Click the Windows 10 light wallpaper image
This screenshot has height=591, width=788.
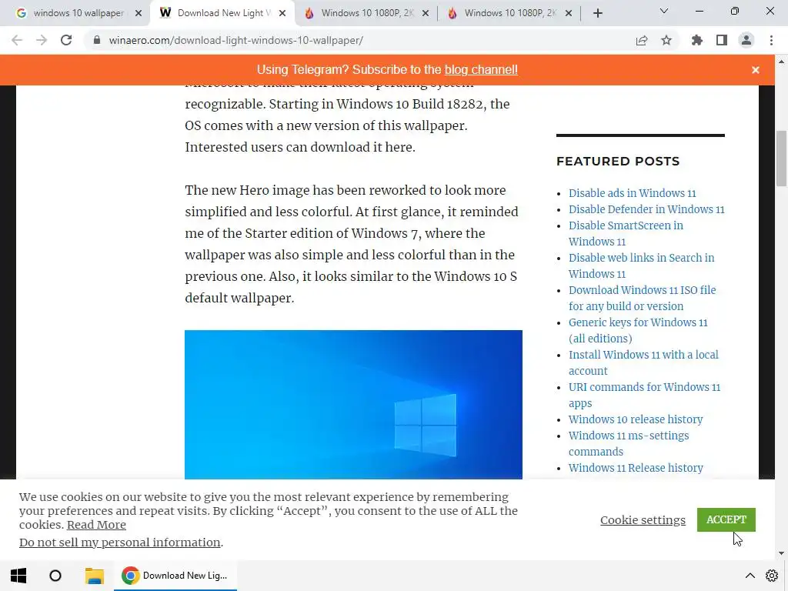[x=353, y=405]
